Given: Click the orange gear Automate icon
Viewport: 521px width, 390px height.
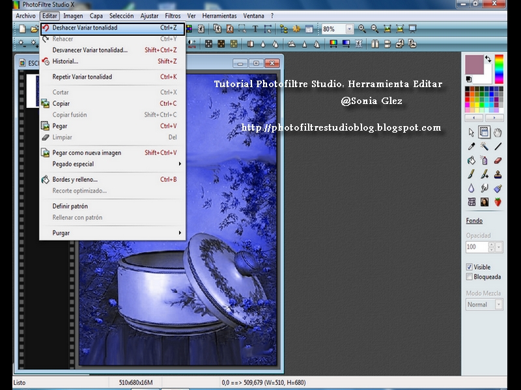Looking at the screenshot, I should (296, 29).
